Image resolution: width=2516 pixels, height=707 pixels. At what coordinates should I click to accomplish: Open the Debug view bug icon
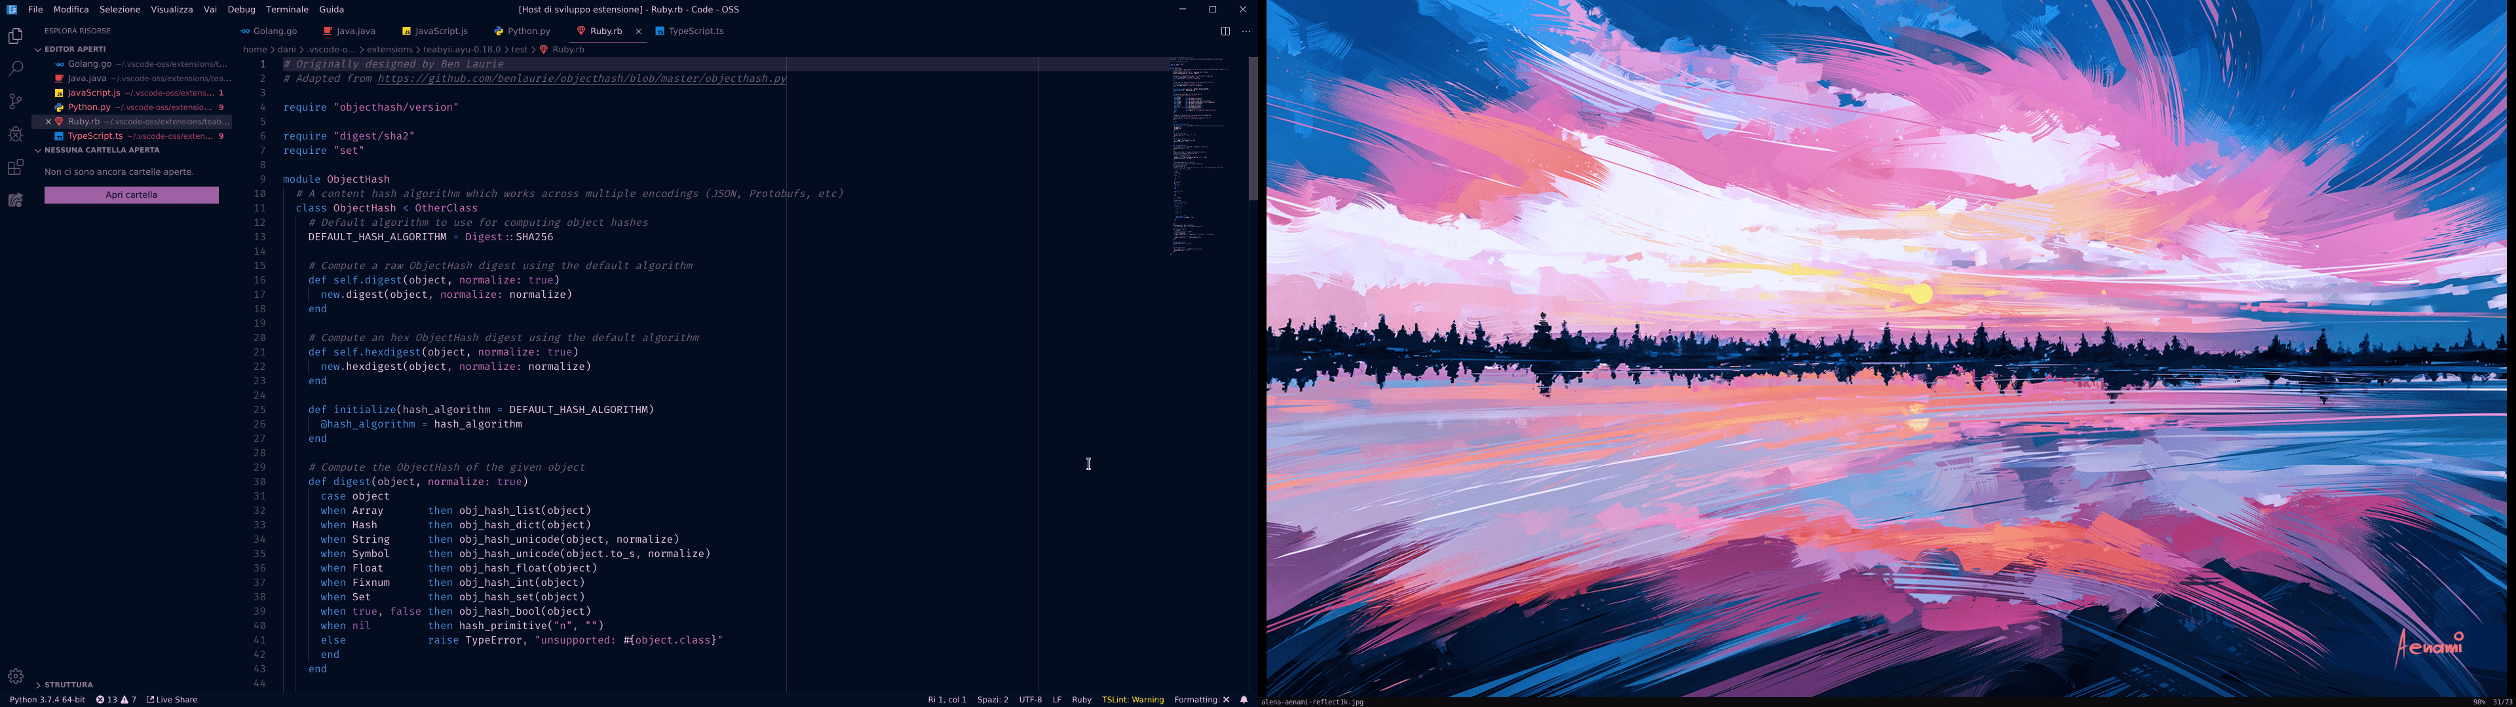point(16,135)
